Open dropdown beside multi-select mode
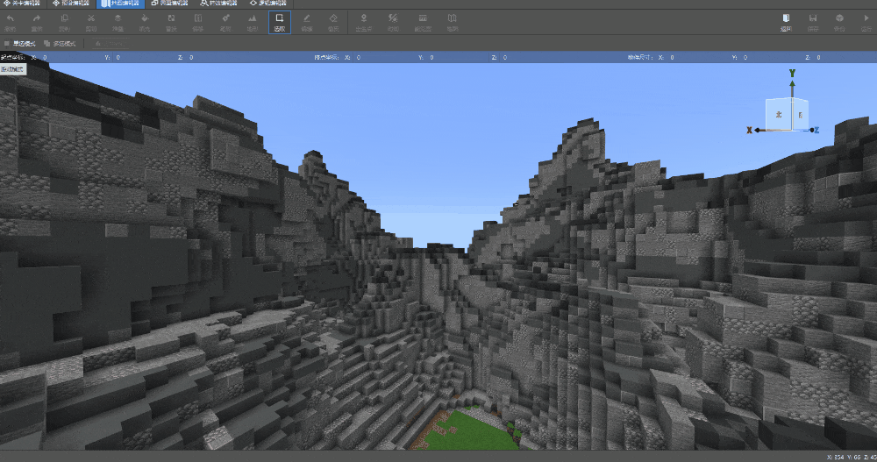The height and width of the screenshot is (462, 877). point(105,43)
